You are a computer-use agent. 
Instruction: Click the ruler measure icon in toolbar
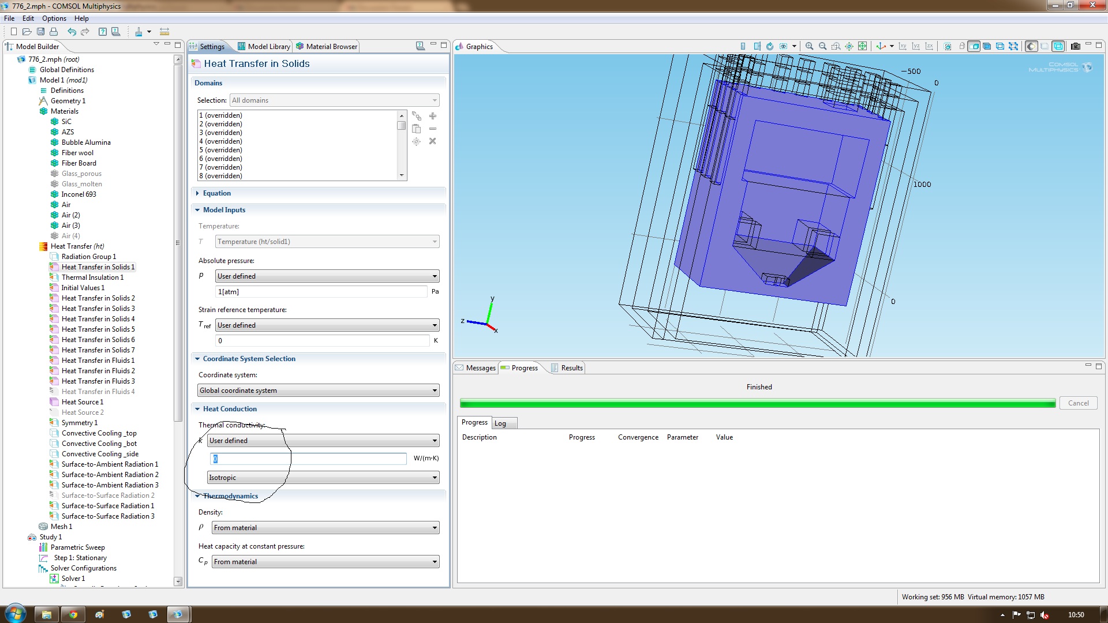pyautogui.click(x=164, y=32)
